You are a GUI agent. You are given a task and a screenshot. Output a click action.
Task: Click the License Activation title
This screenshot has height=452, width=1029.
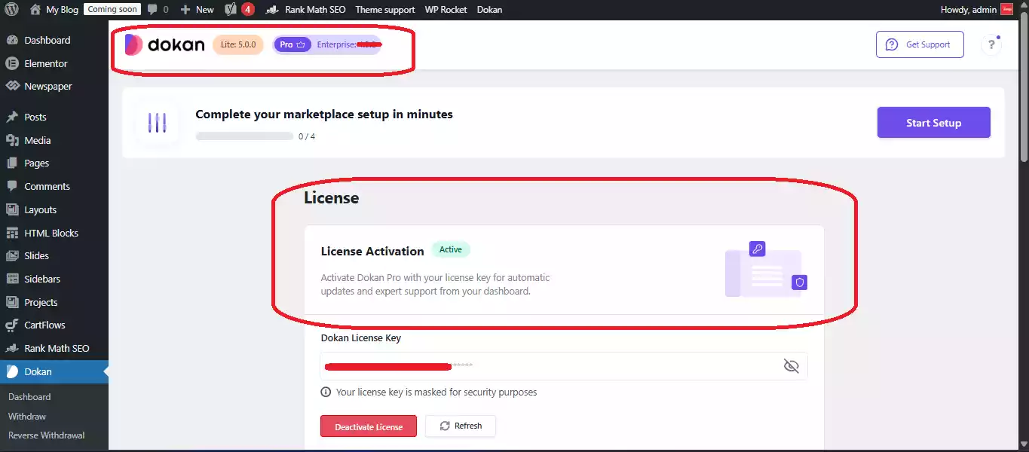click(372, 251)
